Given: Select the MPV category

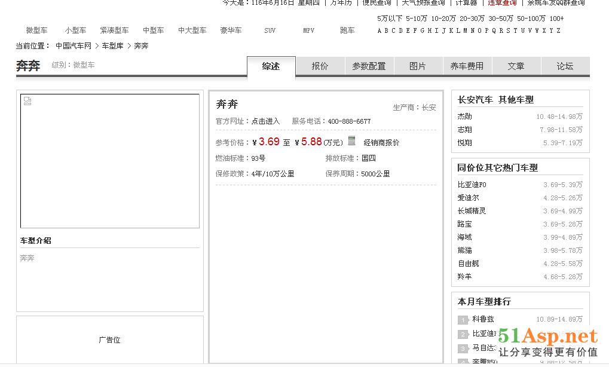Looking at the screenshot, I should pyautogui.click(x=309, y=30).
